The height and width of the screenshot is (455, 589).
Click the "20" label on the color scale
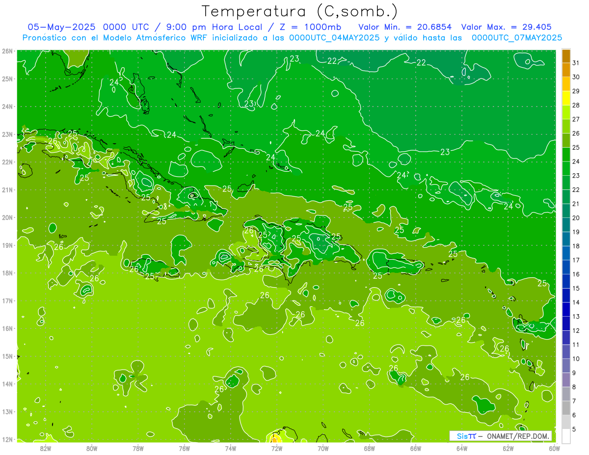(576, 218)
